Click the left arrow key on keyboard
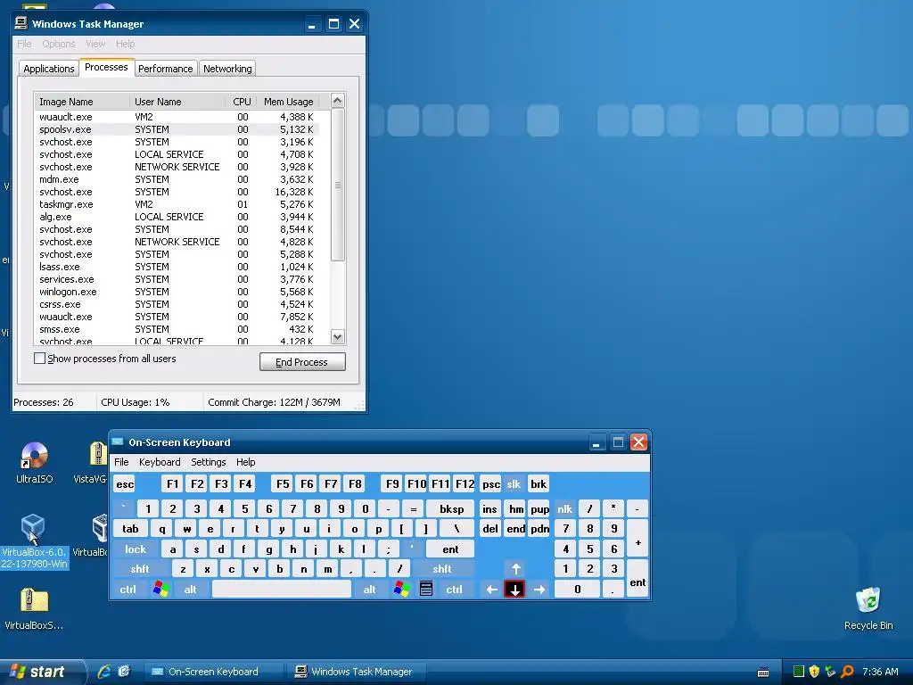 (x=491, y=590)
